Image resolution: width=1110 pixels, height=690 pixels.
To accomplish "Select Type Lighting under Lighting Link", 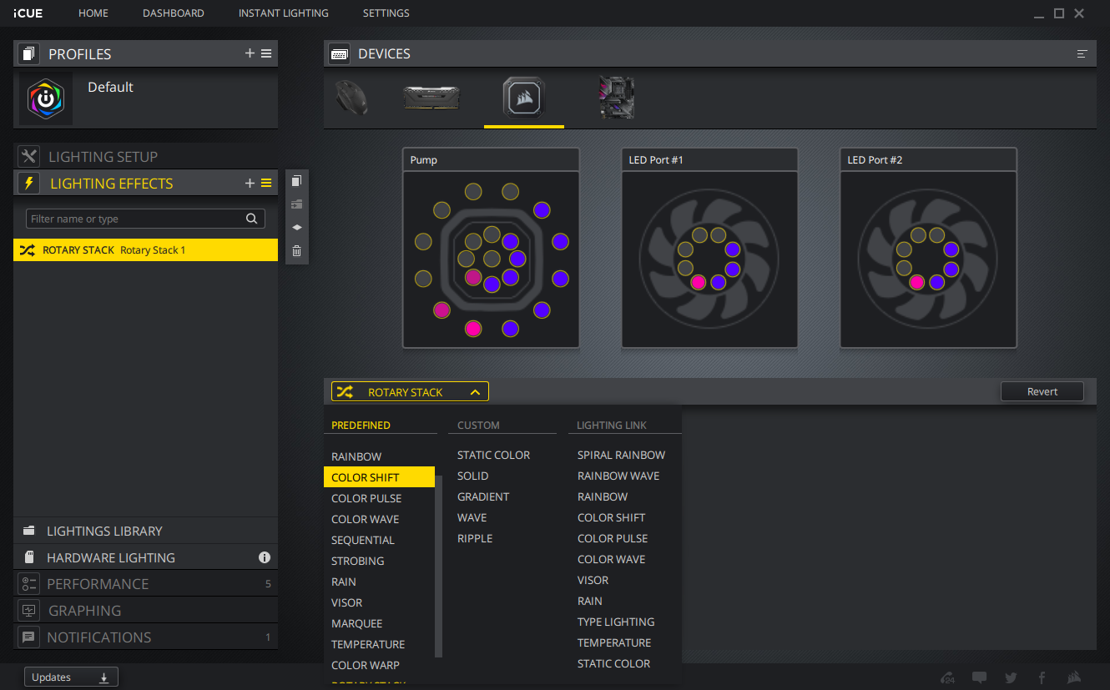I will point(616,622).
